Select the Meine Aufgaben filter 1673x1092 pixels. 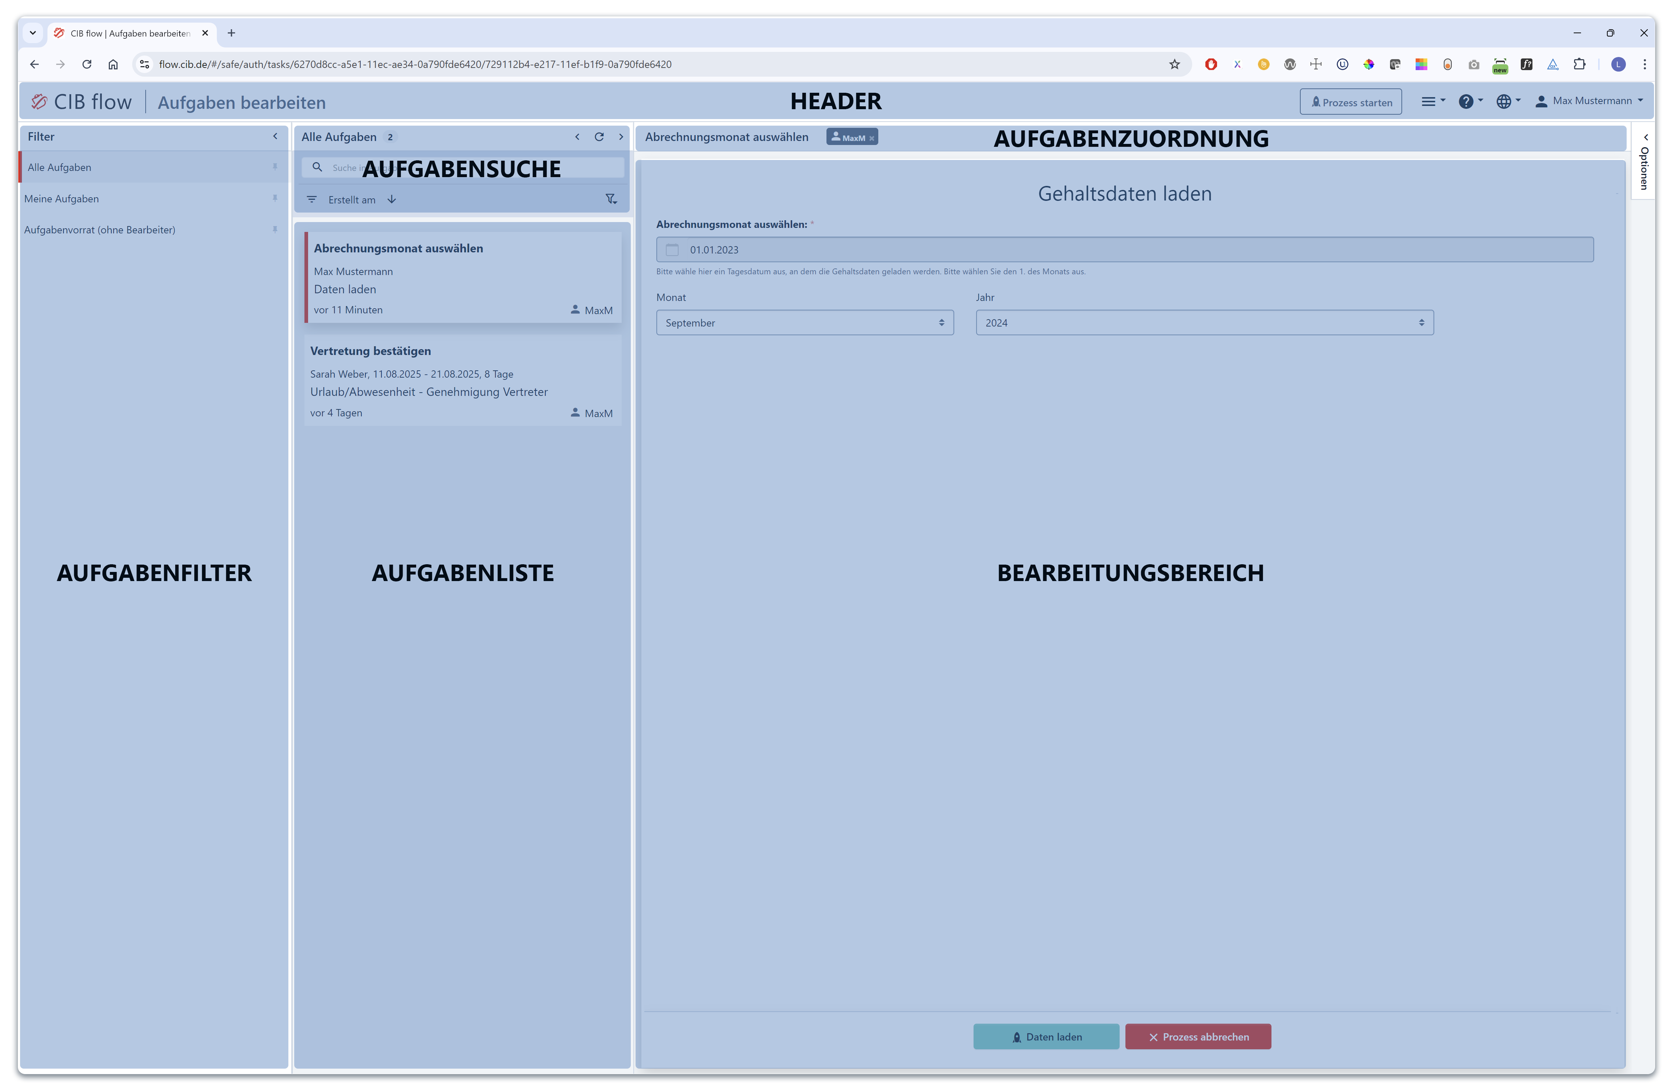coord(62,199)
